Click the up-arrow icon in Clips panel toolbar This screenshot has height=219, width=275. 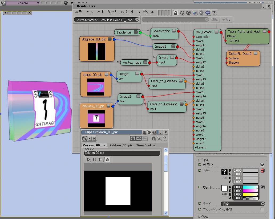[x=133, y=138]
